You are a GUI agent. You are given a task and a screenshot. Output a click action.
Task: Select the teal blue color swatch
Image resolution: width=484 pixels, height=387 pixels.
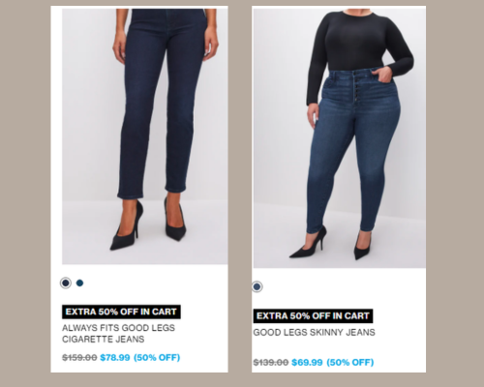79,283
